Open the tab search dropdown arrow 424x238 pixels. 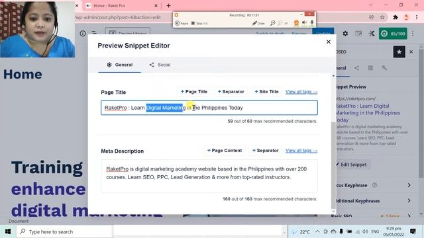[x=370, y=5]
